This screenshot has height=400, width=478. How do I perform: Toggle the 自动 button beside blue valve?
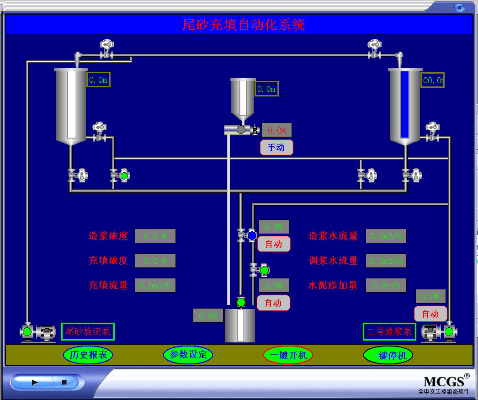pos(273,244)
